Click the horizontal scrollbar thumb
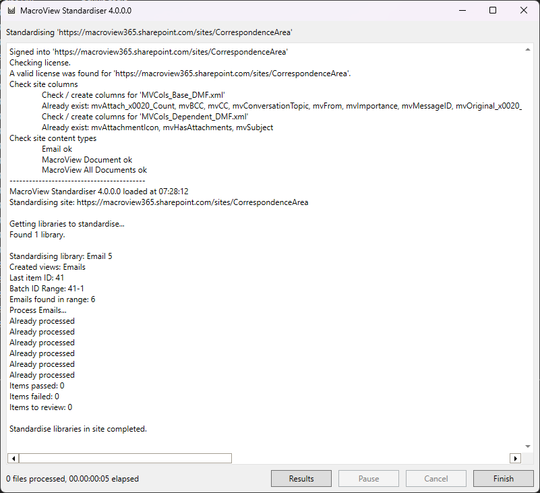 [125, 458]
